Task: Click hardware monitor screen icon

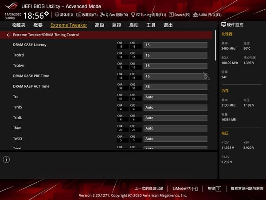Action: tap(223, 24)
